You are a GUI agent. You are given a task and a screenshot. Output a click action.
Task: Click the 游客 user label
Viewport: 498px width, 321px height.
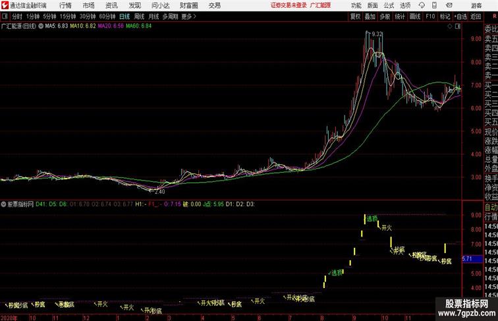(x=476, y=5)
